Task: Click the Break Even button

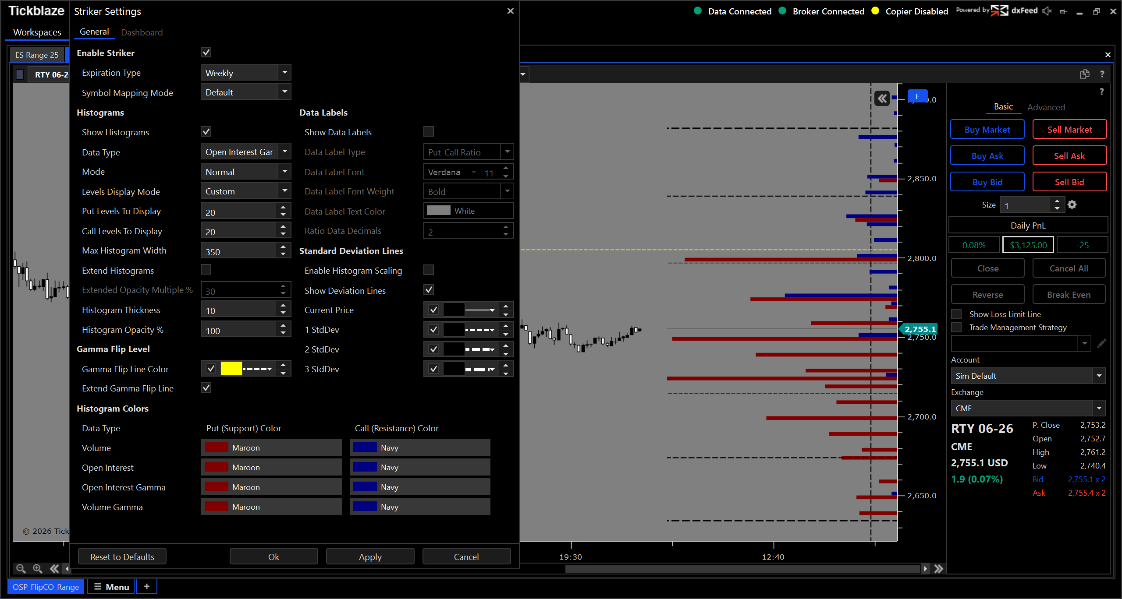Action: pos(1069,294)
